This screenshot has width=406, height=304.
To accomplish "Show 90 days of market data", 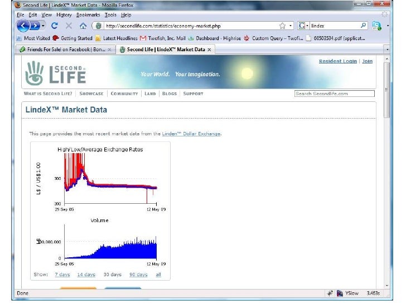I will [138, 274].
